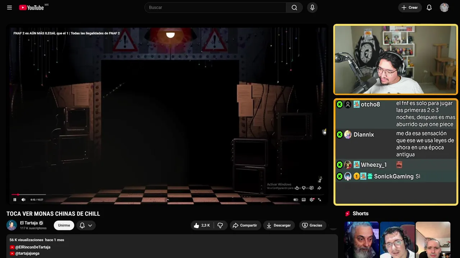
Task: Click Diannix's chat avatar icon
Action: pyautogui.click(x=348, y=135)
